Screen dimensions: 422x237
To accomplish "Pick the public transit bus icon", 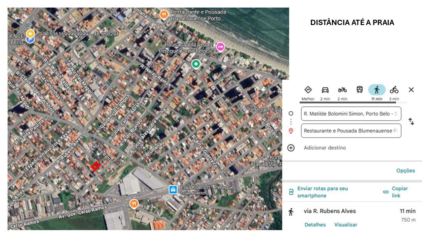I will coord(359,90).
